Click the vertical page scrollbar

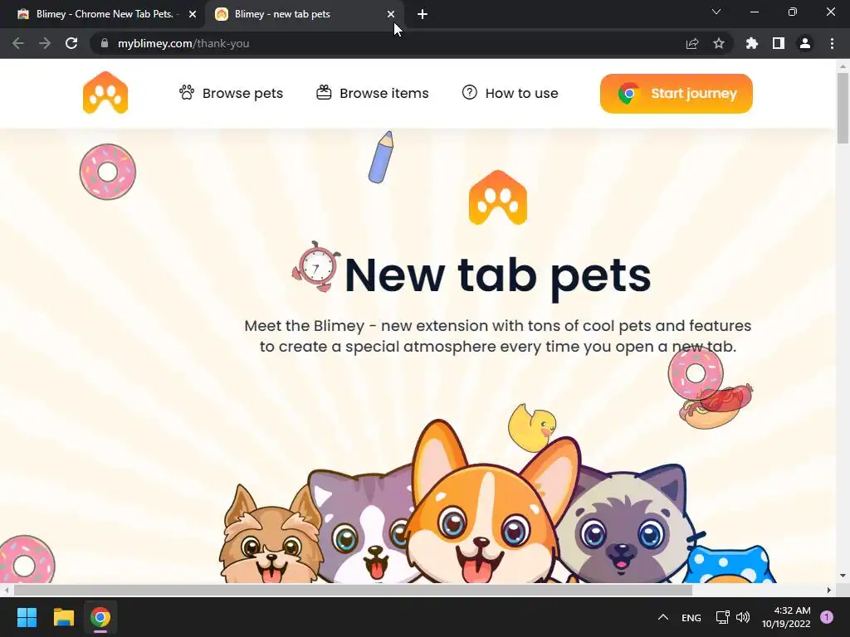pyautogui.click(x=843, y=109)
